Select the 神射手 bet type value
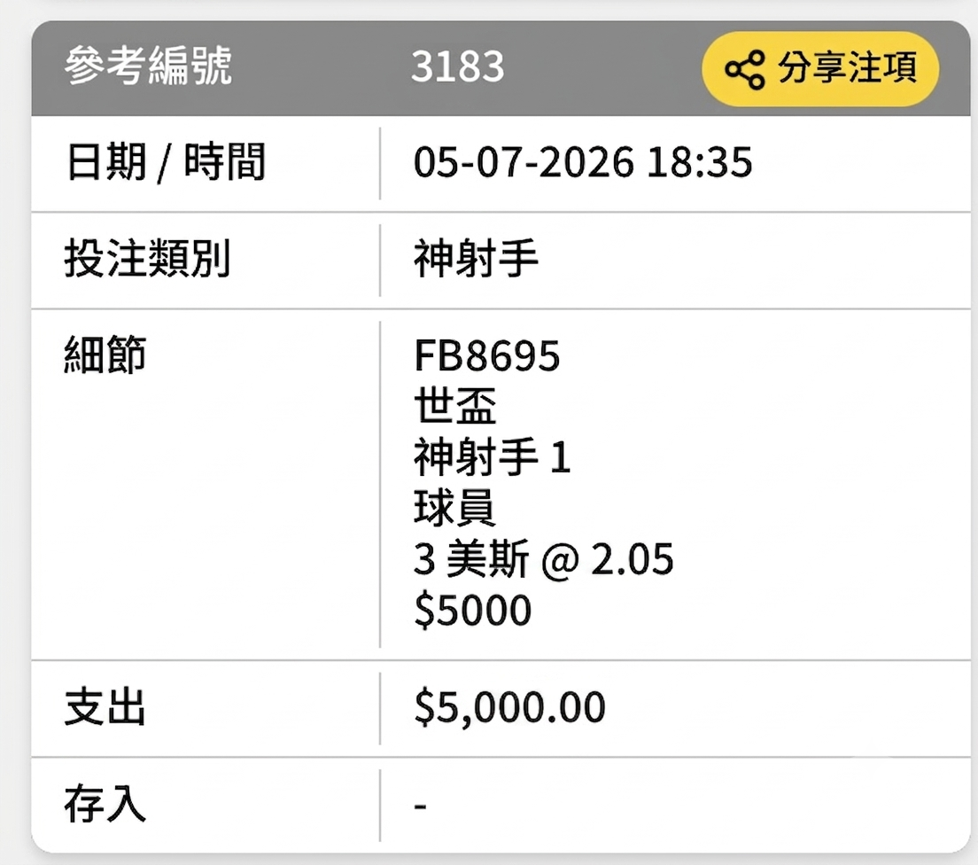978x865 pixels. pyautogui.click(x=476, y=259)
